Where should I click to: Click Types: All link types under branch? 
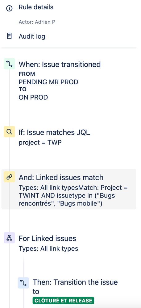[x=48, y=249]
